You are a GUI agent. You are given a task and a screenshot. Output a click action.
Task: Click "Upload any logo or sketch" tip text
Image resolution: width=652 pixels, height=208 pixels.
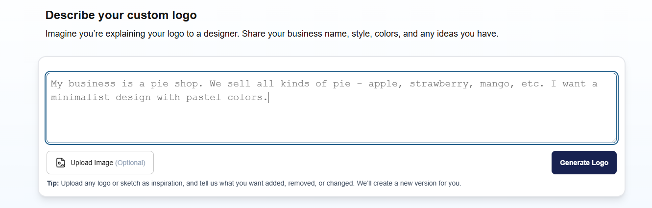[x=102, y=184]
